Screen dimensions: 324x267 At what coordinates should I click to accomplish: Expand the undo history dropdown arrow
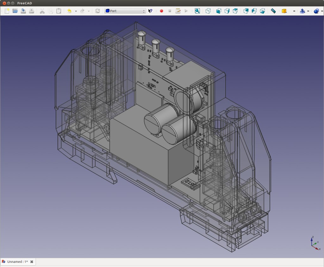(x=76, y=11)
